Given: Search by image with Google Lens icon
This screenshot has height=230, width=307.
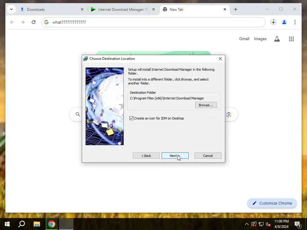Looking at the screenshot, I should pos(229,115).
